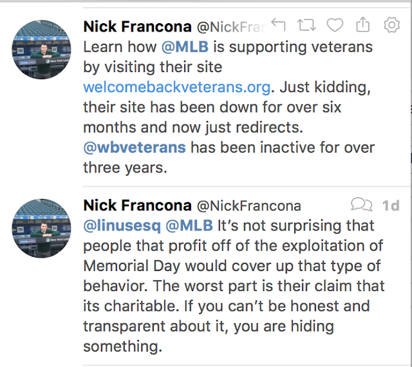Click the Nick Francona name in first tweet
Image resolution: width=412 pixels, height=367 pixels.
click(x=137, y=26)
